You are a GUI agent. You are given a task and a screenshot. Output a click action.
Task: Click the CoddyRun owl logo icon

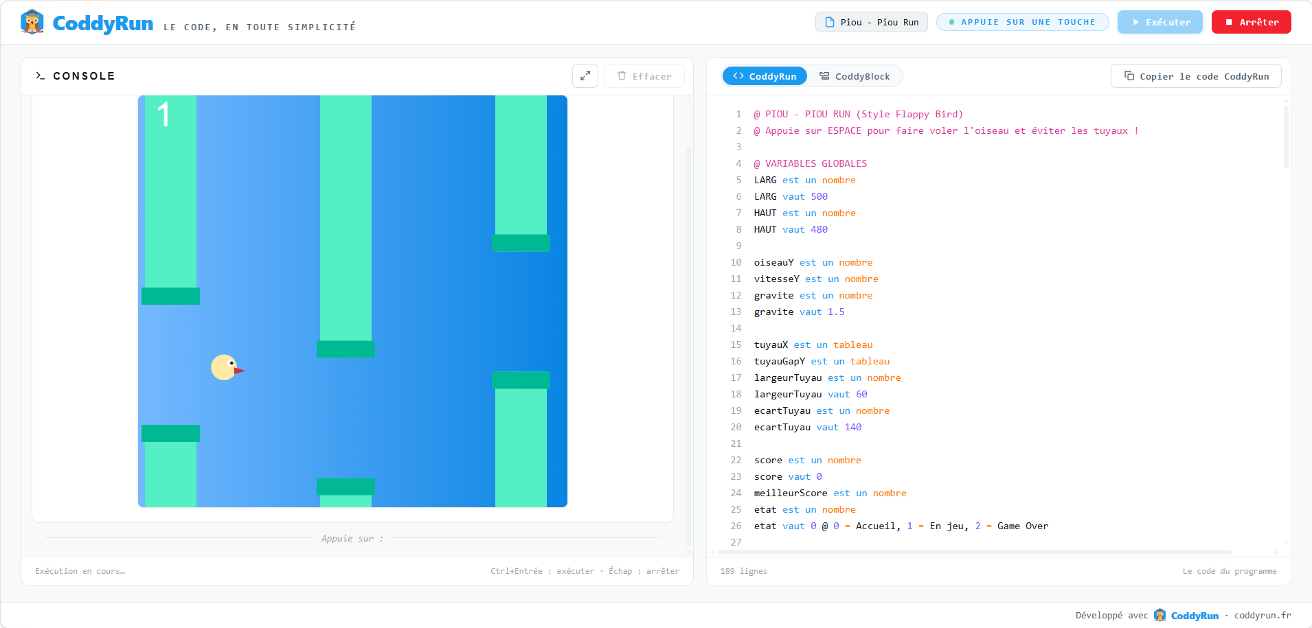[32, 22]
